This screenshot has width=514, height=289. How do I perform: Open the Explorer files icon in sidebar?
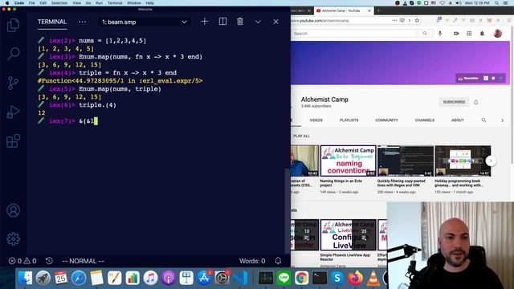(x=13, y=25)
